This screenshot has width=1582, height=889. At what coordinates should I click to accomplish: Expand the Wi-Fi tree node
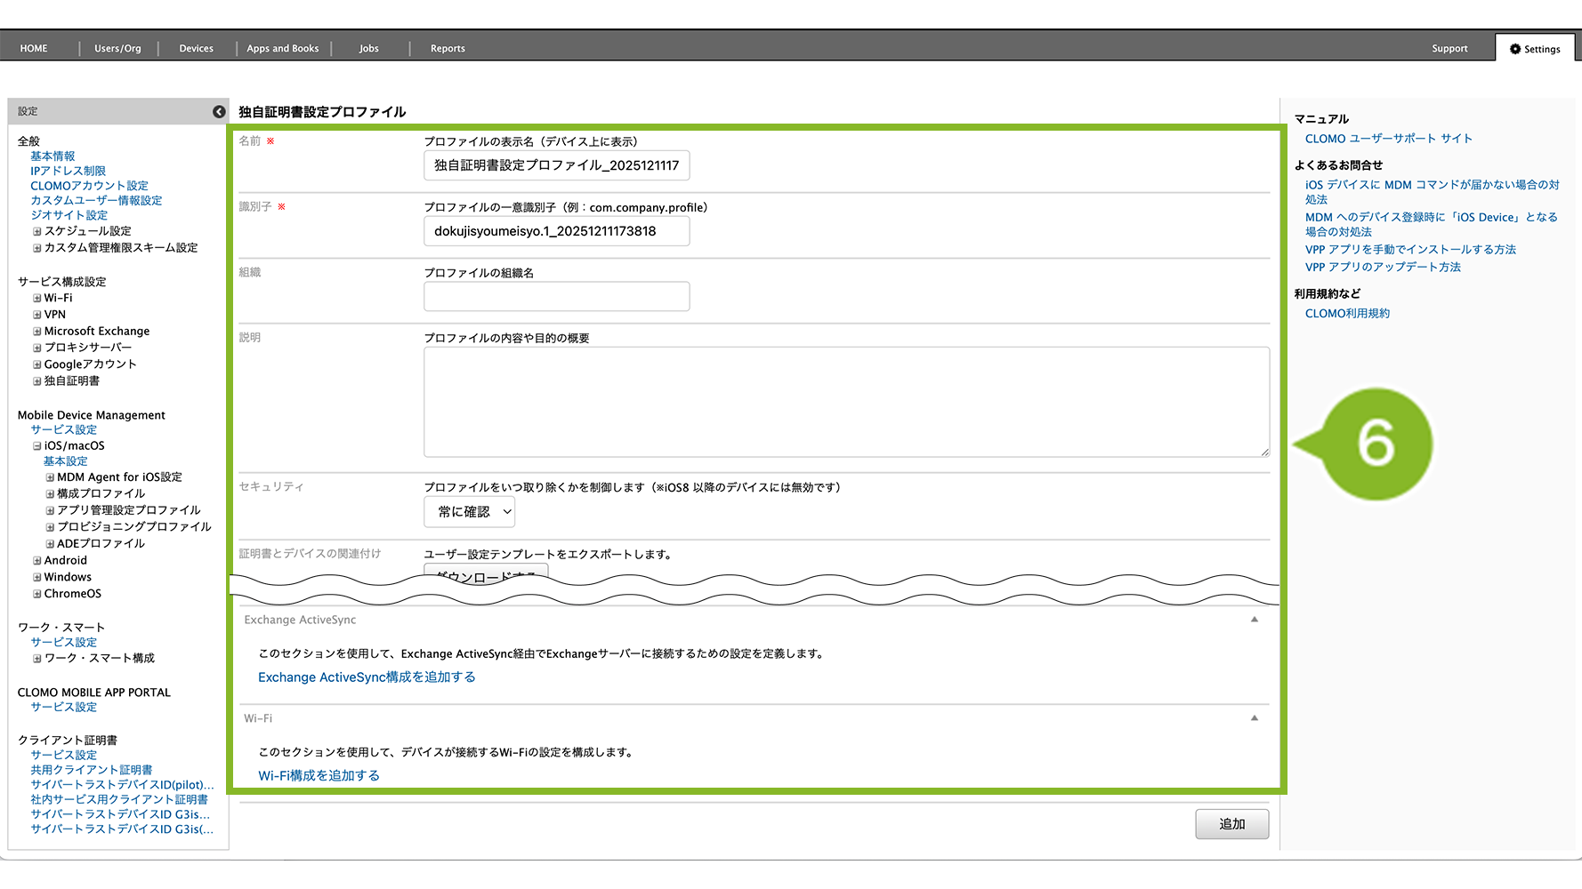[x=37, y=299]
